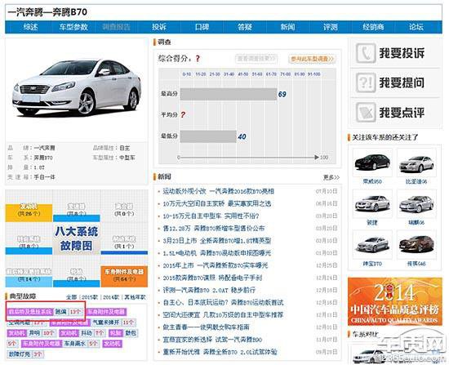Click the 车身漏水 fault tag
This screenshot has width=449, height=365.
click(x=74, y=343)
